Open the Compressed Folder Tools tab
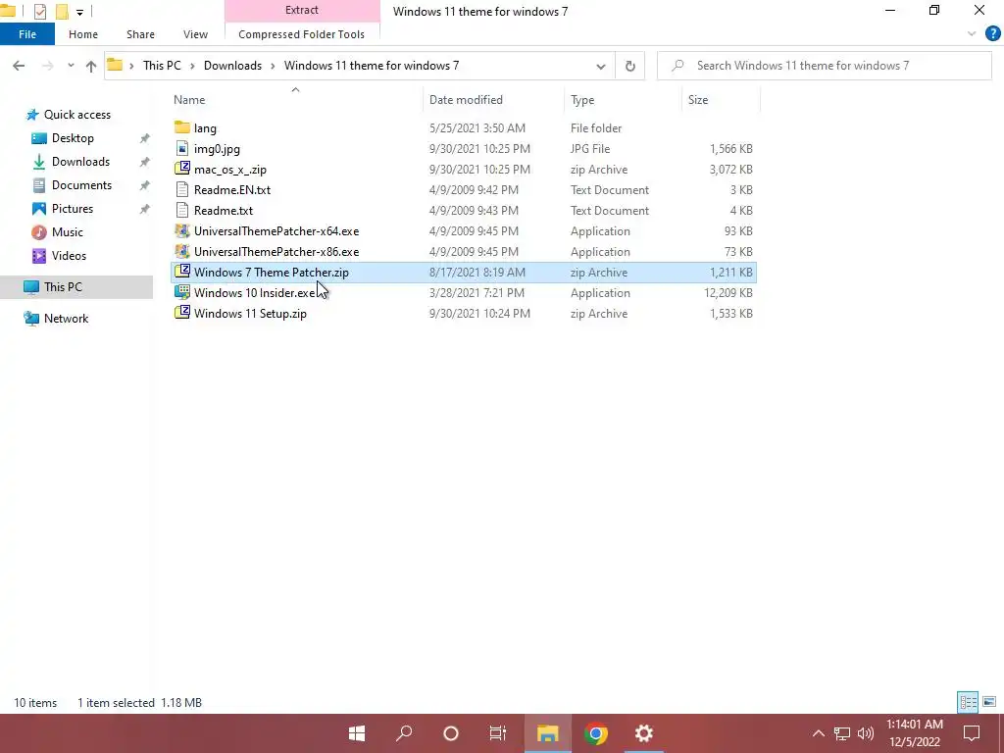Viewport: 1004px width, 753px height. click(x=302, y=34)
